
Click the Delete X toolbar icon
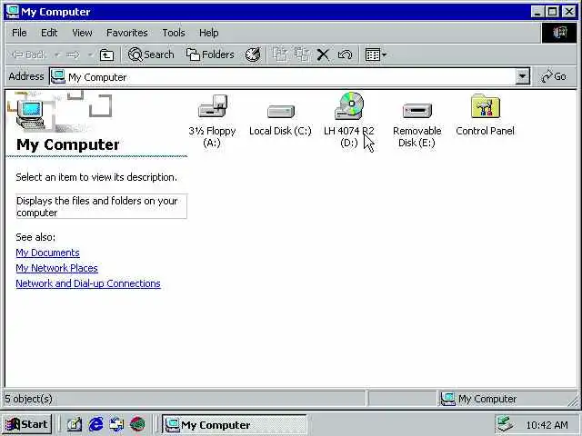pyautogui.click(x=323, y=54)
